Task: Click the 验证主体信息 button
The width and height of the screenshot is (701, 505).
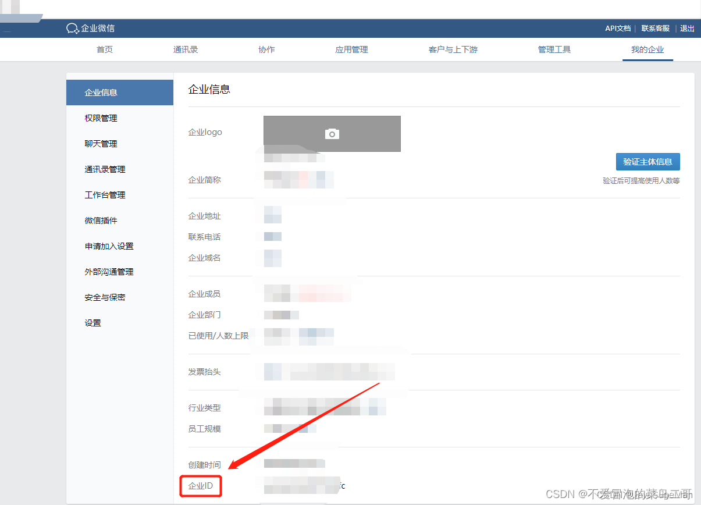Action: pos(647,162)
